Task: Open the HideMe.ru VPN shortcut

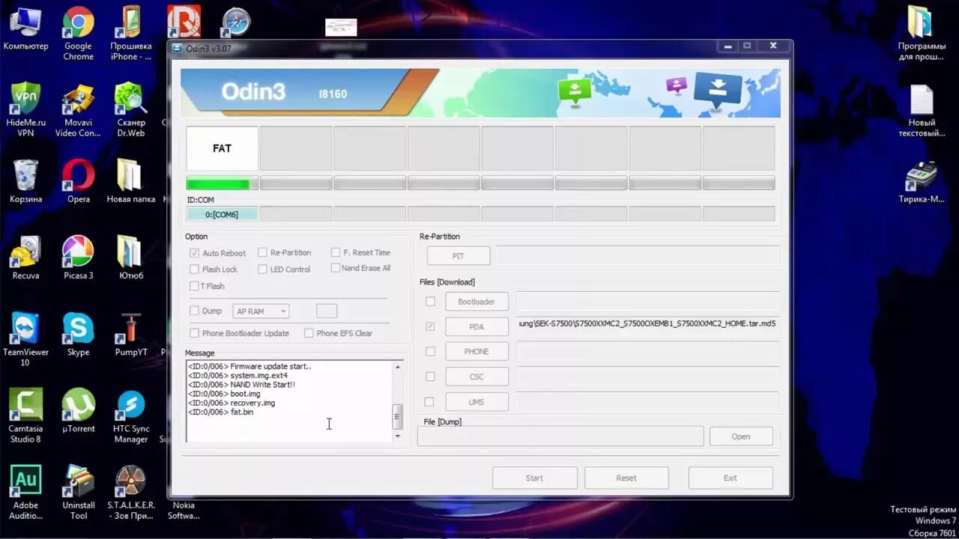Action: [25, 110]
